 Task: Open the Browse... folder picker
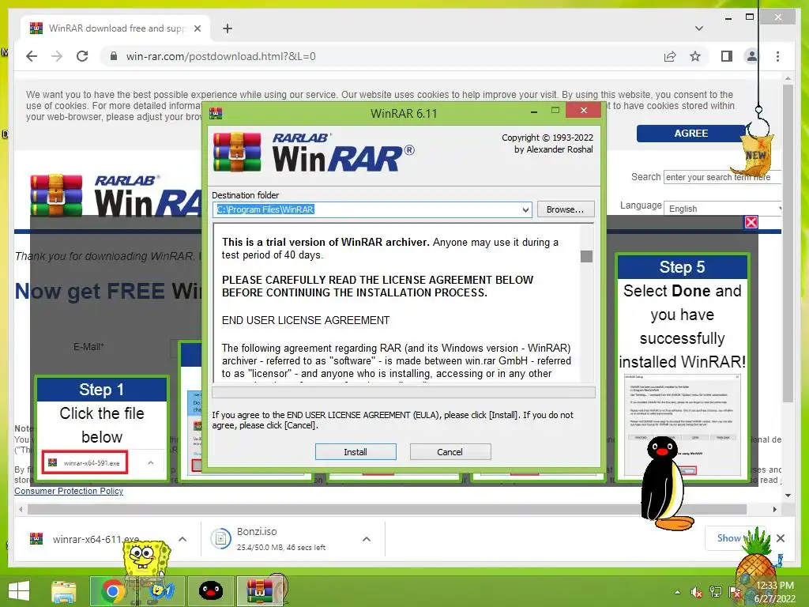[566, 209]
